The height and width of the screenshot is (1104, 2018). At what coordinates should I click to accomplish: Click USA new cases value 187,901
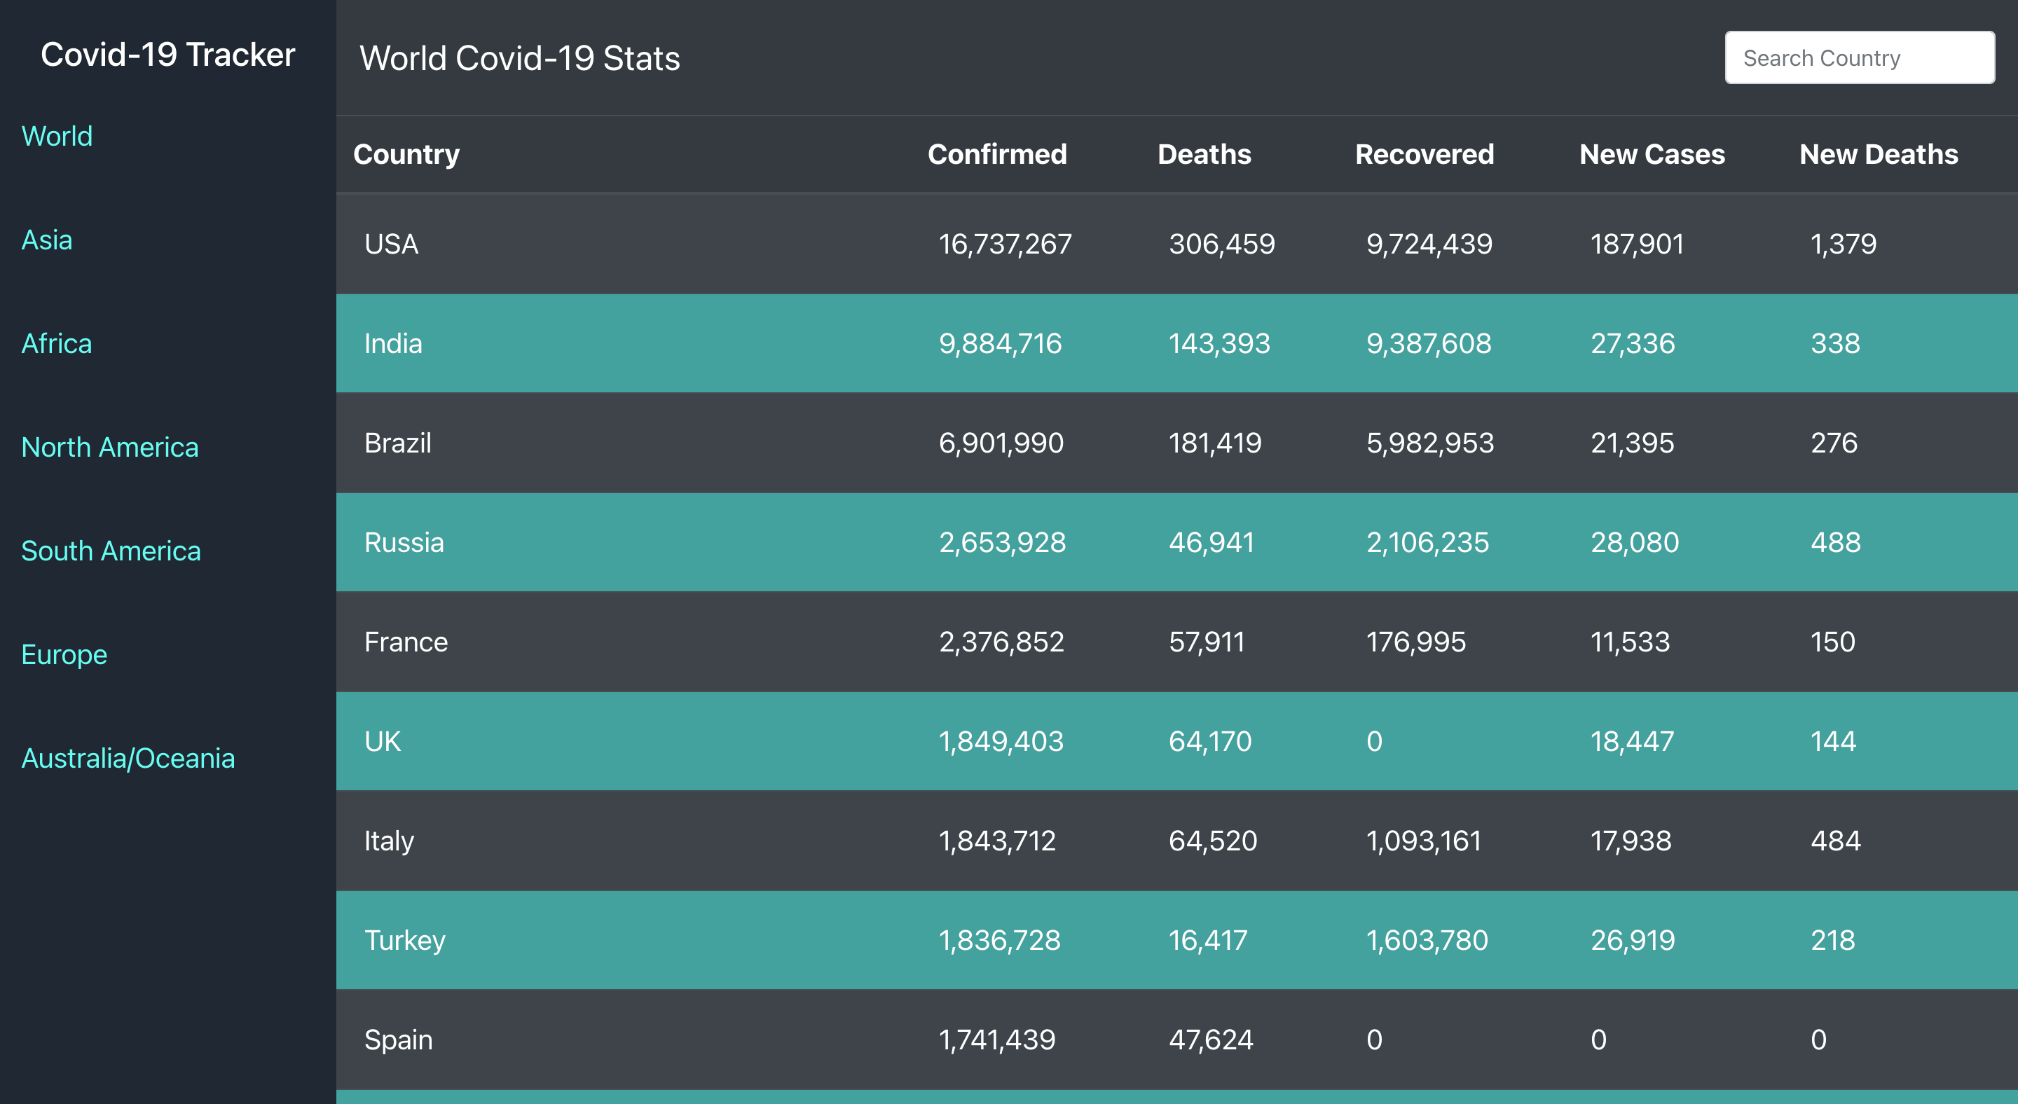[x=1638, y=244]
